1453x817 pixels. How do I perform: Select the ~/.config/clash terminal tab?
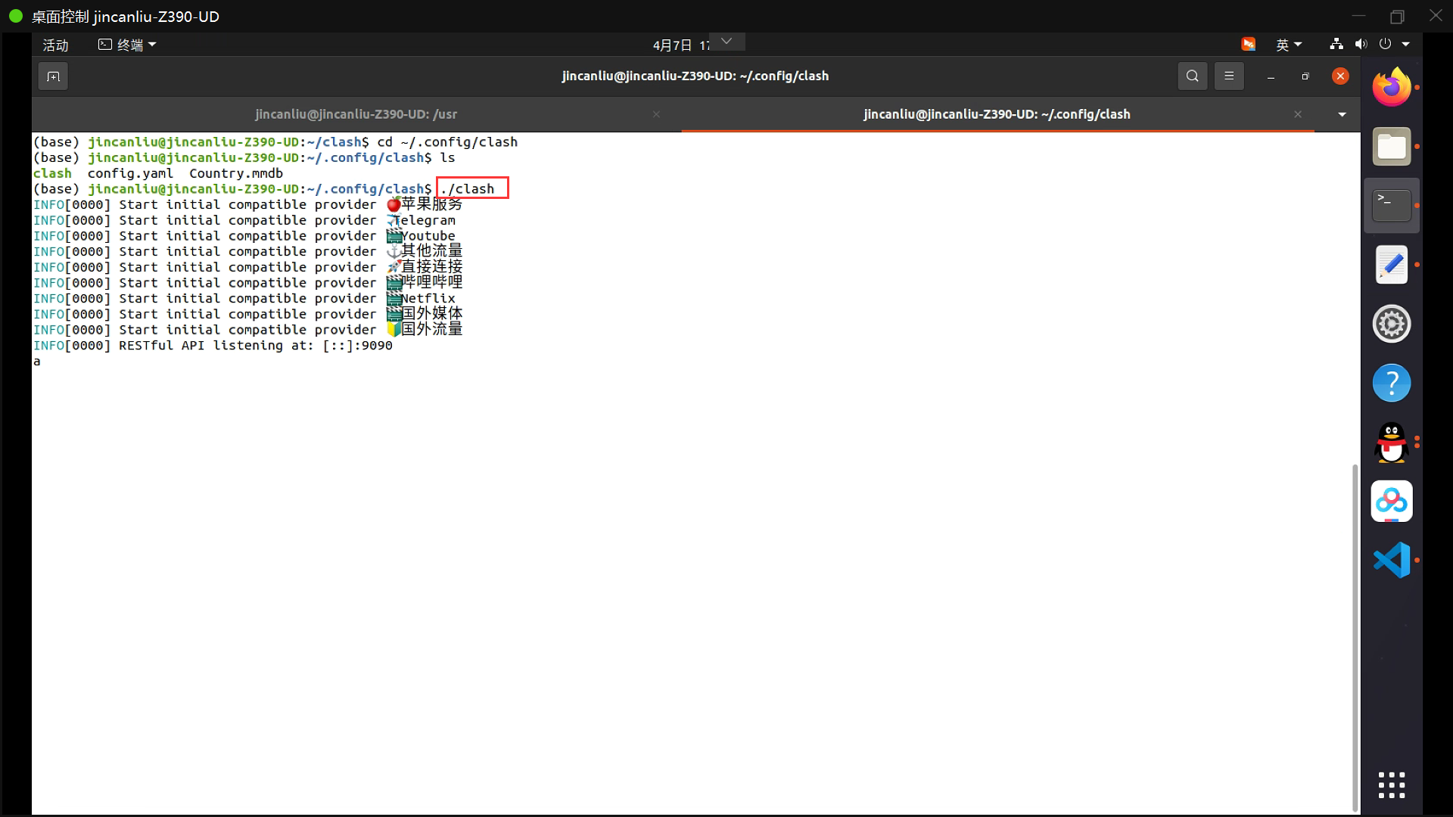(x=996, y=114)
